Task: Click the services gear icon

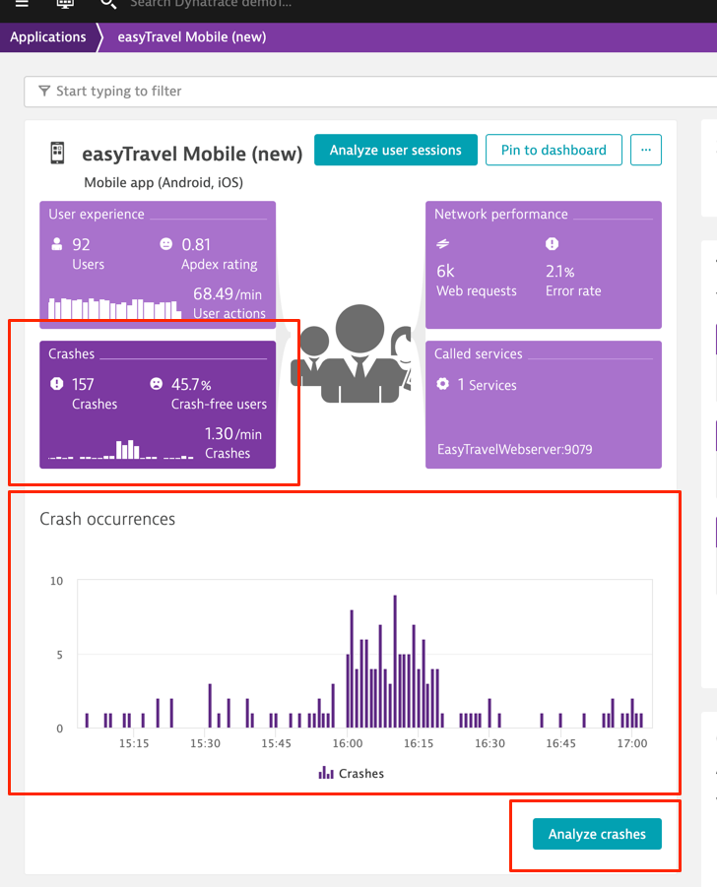Action: click(442, 384)
